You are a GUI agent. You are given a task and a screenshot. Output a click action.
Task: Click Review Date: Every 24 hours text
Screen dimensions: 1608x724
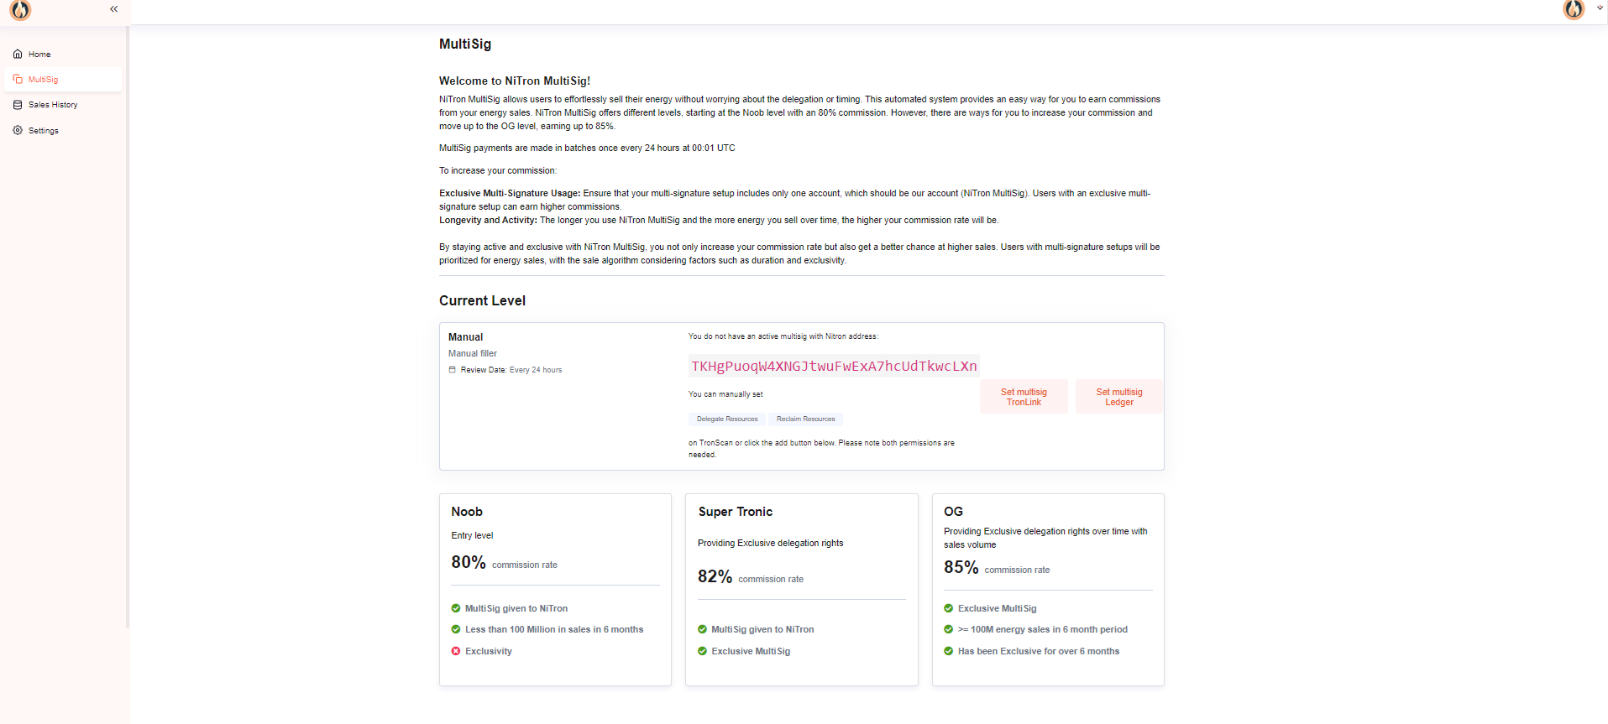[x=511, y=370]
